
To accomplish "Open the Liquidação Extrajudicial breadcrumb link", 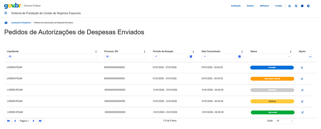I will (x=21, y=23).
